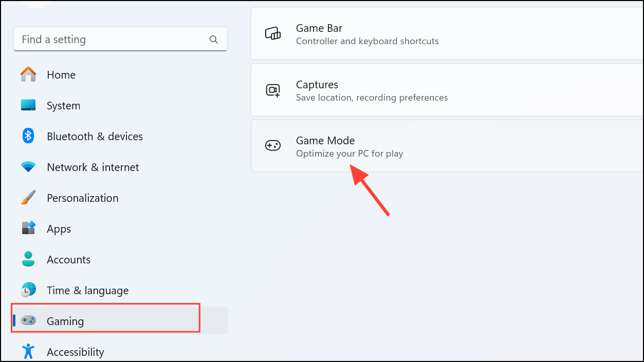Image resolution: width=644 pixels, height=362 pixels.
Task: Focus the Find a setting field
Action: click(x=113, y=40)
